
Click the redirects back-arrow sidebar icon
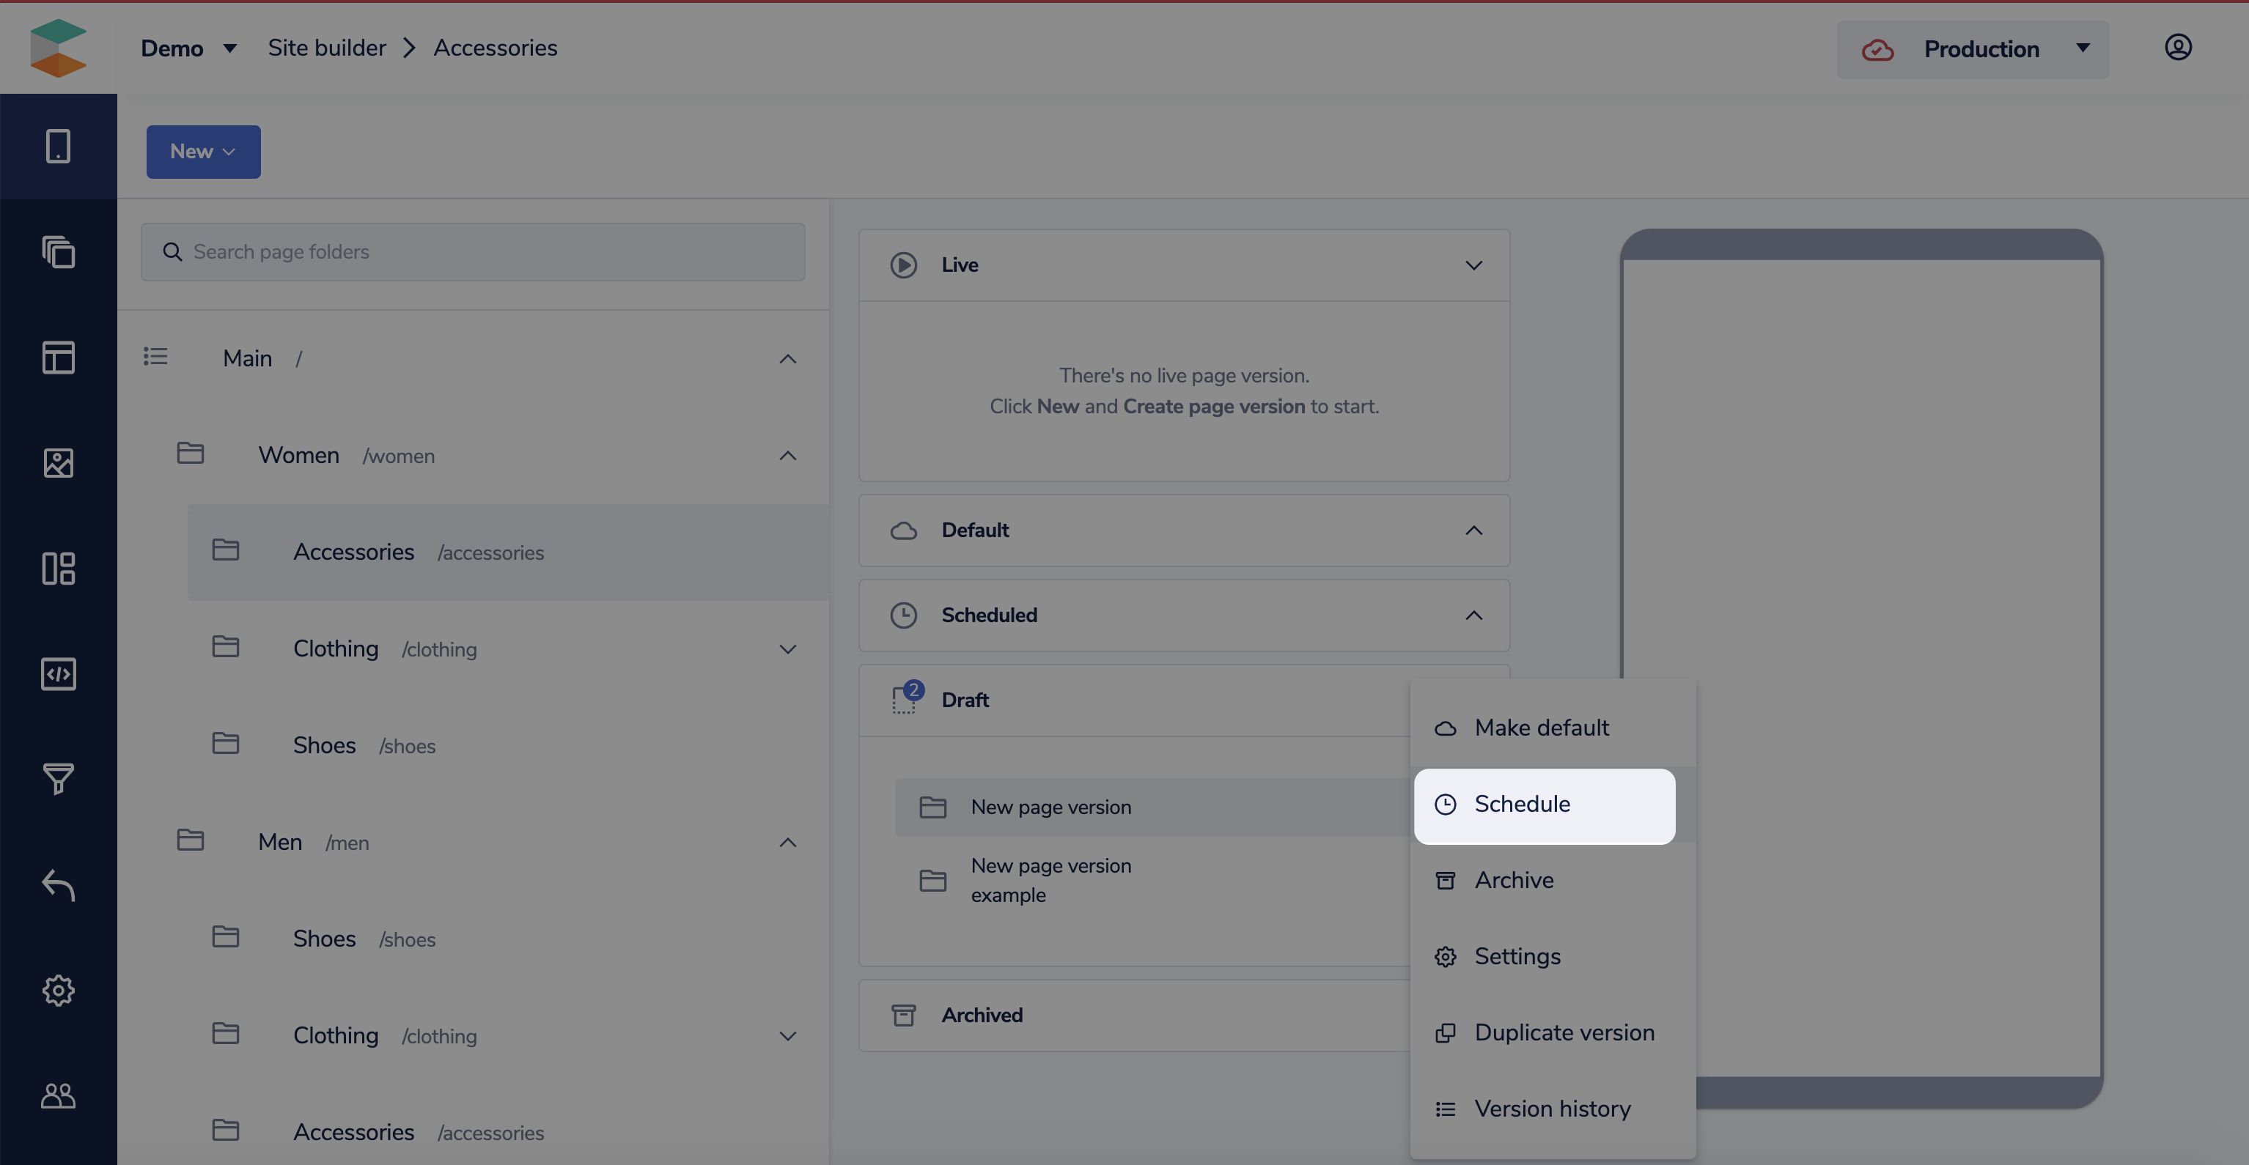point(58,884)
